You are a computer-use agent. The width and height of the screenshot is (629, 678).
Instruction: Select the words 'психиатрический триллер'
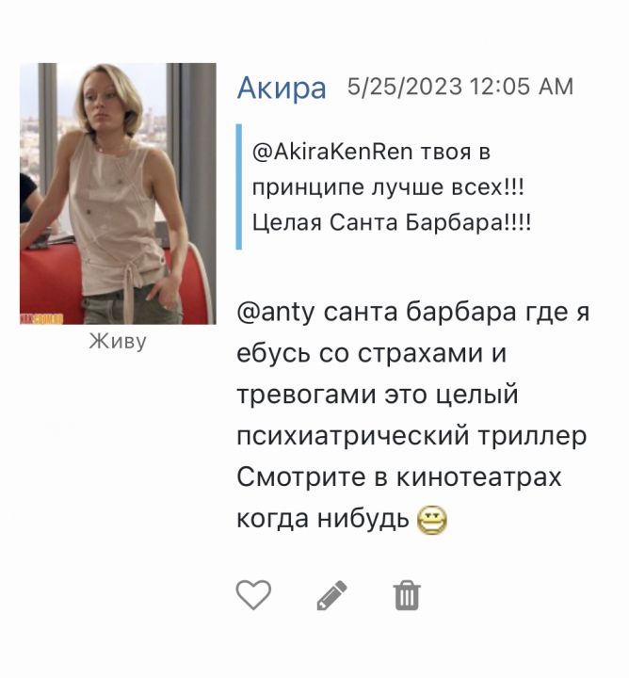[x=411, y=436]
